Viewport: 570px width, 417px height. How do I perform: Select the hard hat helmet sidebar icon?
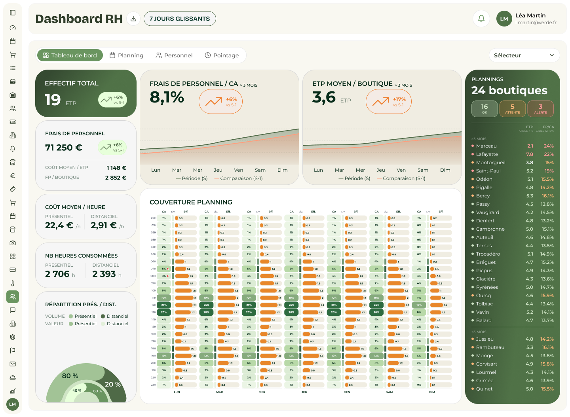click(13, 377)
